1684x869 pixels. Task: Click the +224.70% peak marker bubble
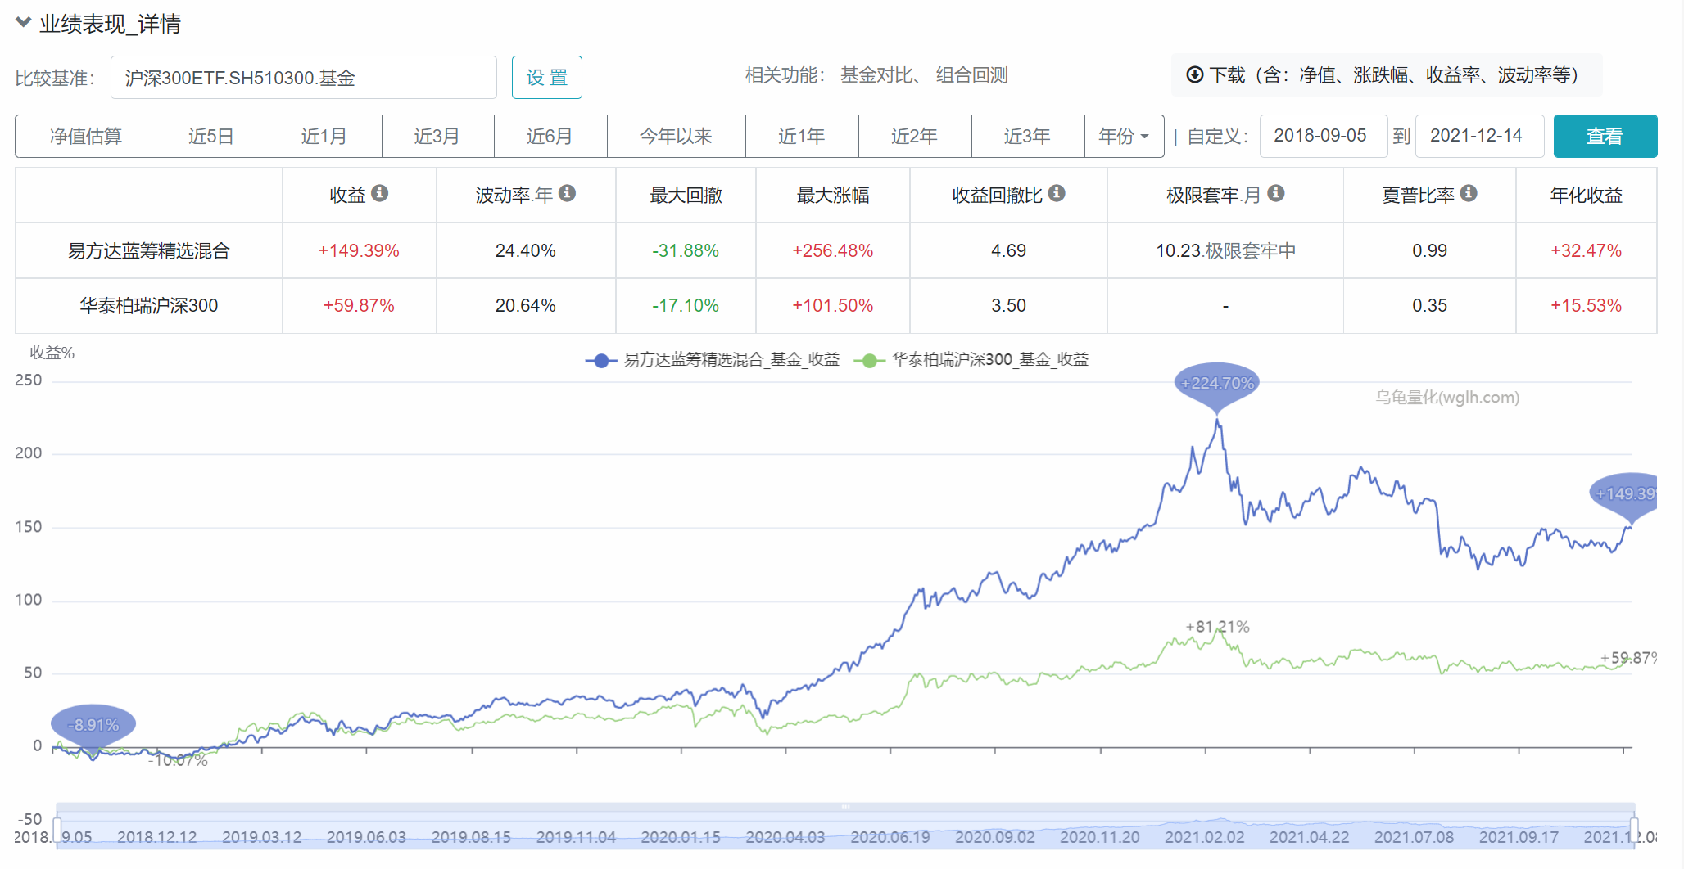pyautogui.click(x=1216, y=383)
